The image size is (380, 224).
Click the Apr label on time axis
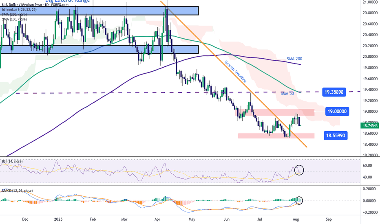coord(157,220)
